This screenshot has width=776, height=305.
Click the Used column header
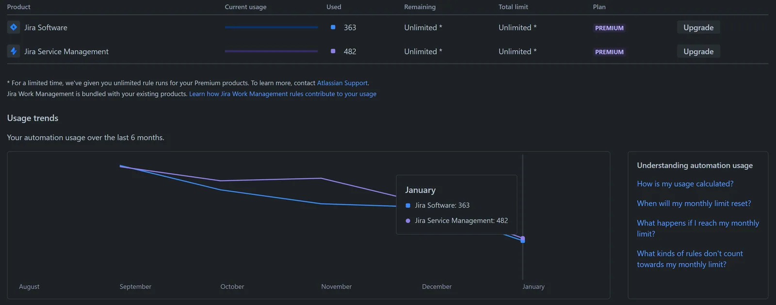(x=334, y=7)
